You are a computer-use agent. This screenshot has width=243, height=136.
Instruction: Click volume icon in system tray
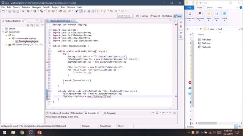214,133
